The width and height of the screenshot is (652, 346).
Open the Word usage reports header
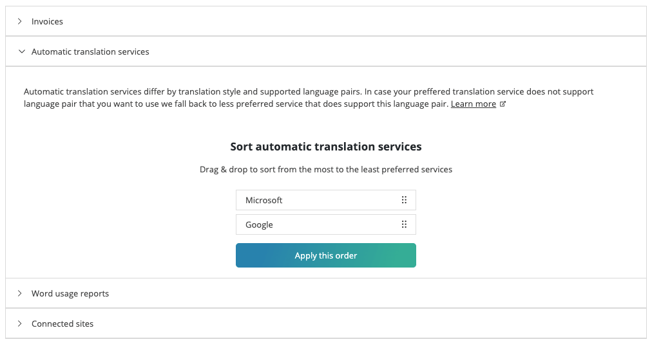[x=325, y=293]
